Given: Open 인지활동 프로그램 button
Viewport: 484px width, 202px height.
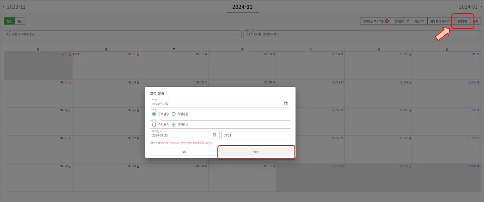Looking at the screenshot, I should click(376, 21).
